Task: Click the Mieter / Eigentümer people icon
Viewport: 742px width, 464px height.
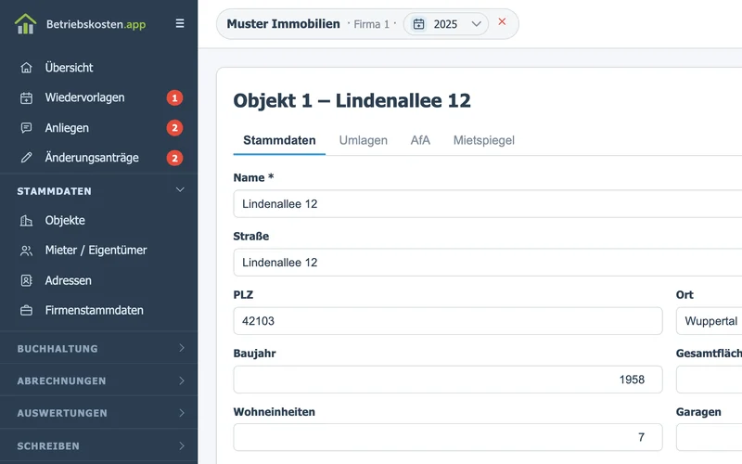Action: click(x=27, y=251)
